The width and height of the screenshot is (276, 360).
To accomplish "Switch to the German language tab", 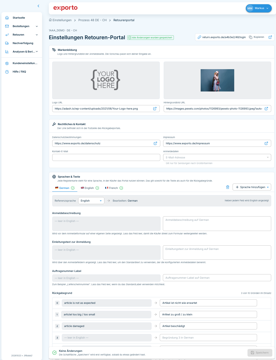I will (x=65, y=188).
